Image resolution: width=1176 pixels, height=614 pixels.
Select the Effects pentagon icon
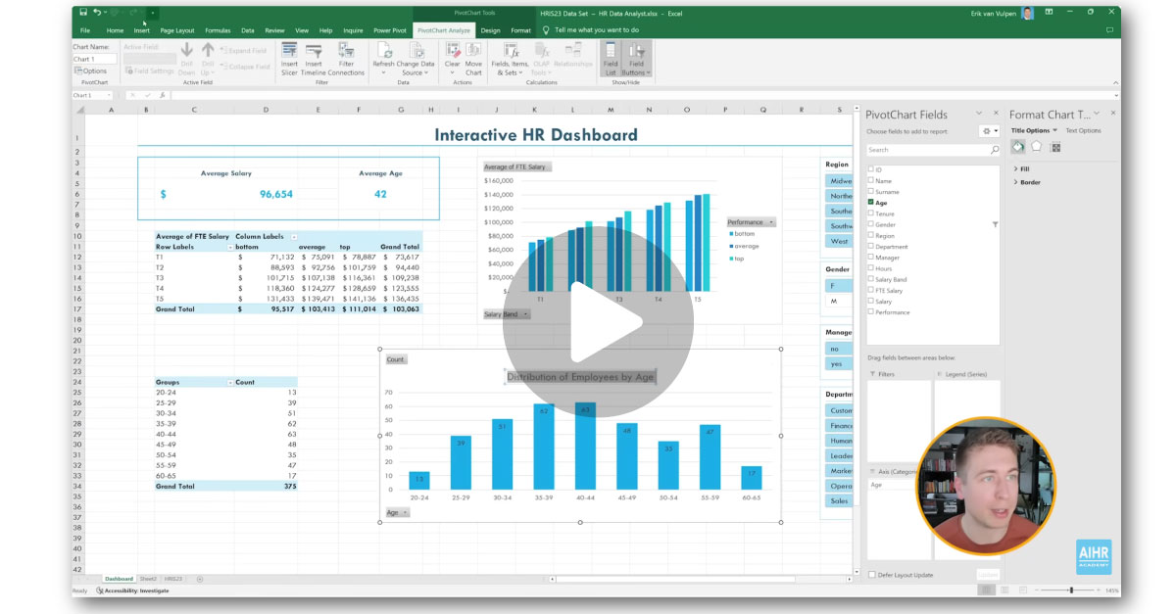pyautogui.click(x=1036, y=147)
